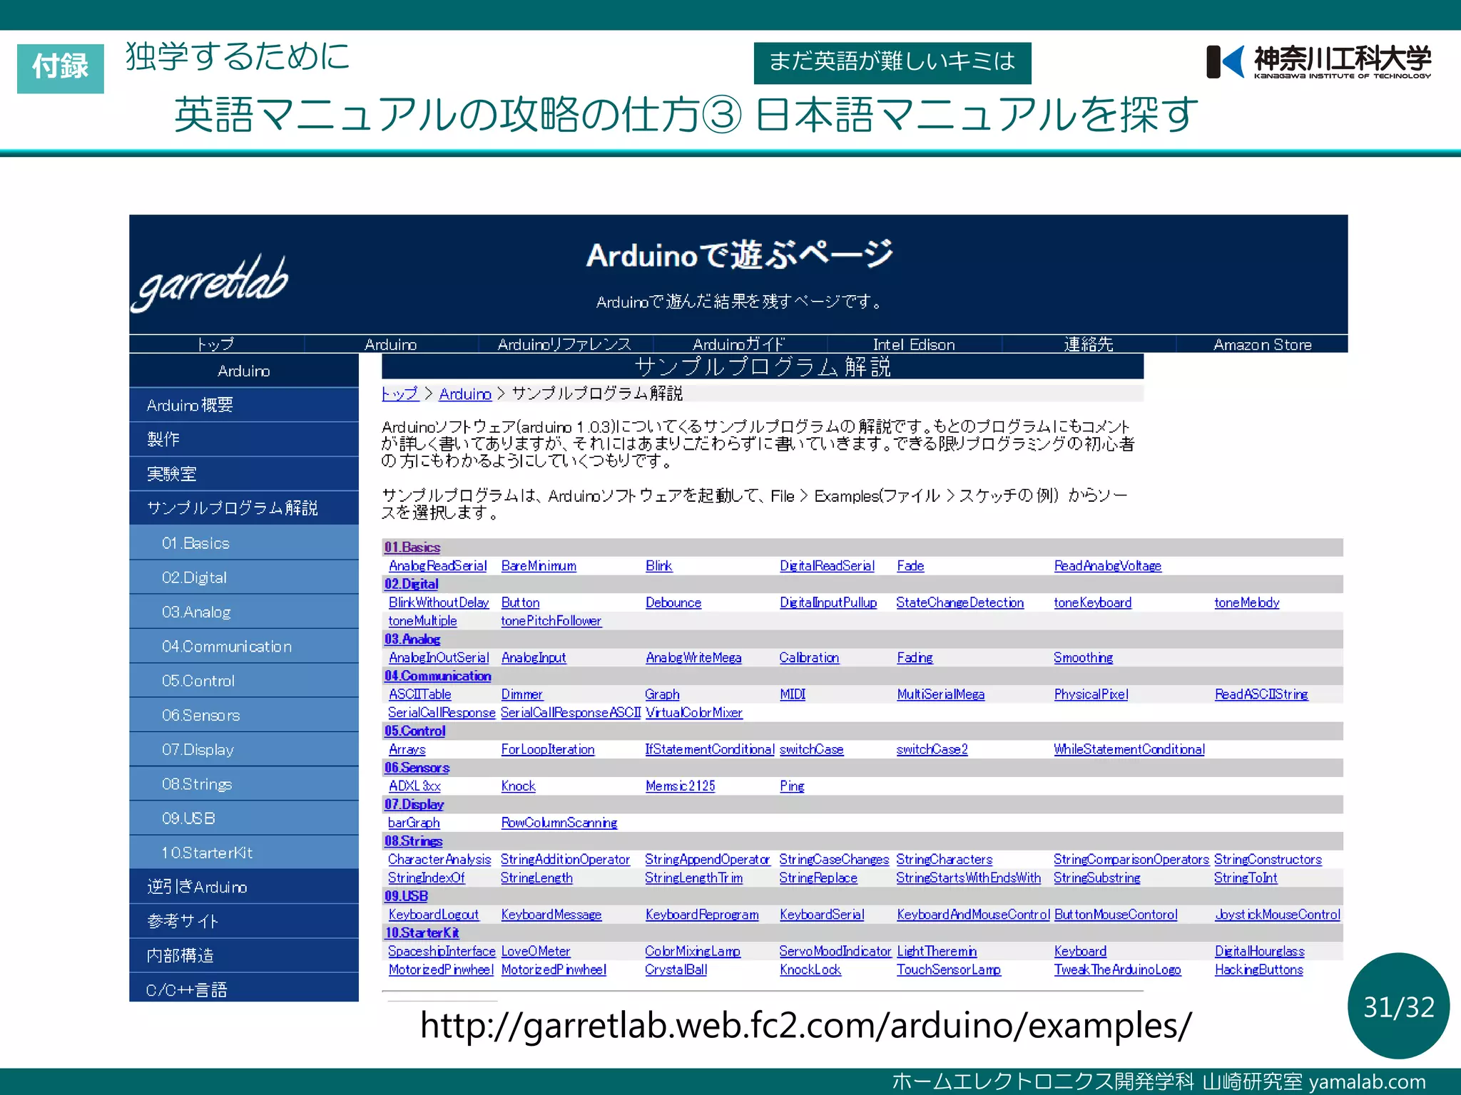Open 04.Communication in the sidebar

244,646
